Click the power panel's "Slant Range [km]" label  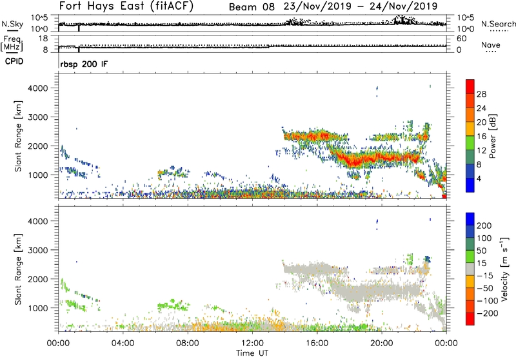18,136
